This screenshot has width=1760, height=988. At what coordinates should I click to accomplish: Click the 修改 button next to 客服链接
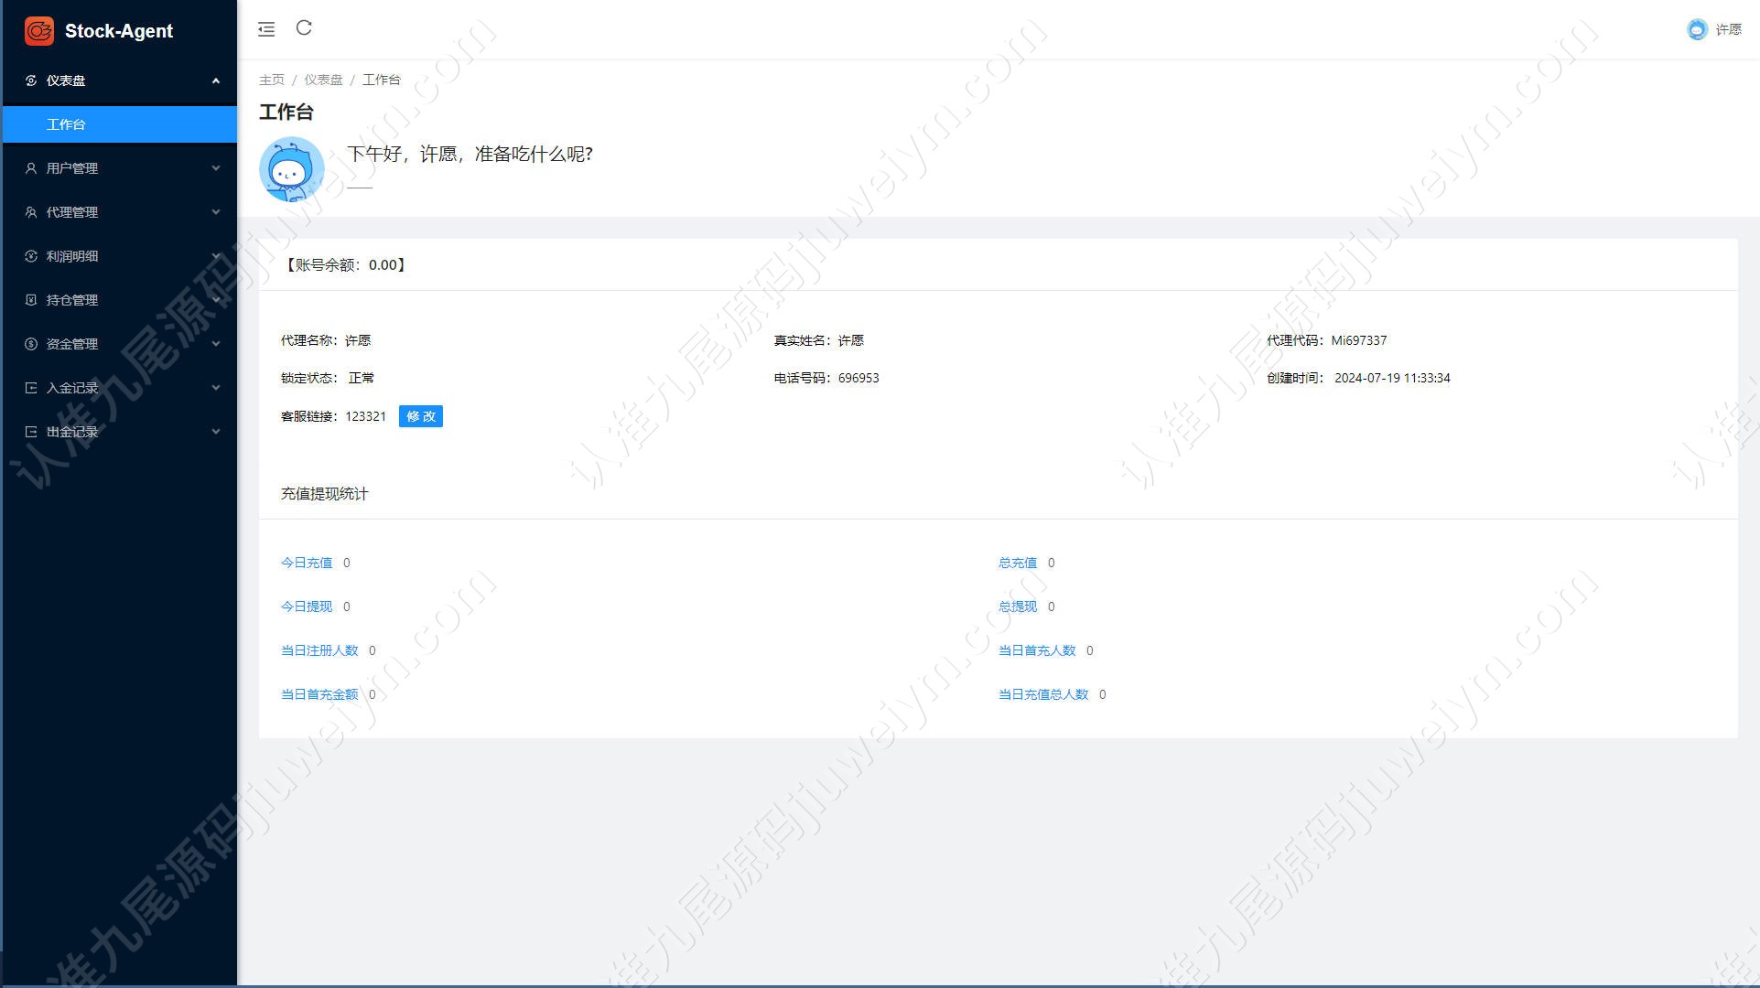421,416
